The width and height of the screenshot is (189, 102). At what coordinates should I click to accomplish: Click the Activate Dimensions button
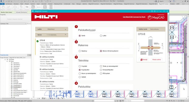[x=22, y=12]
